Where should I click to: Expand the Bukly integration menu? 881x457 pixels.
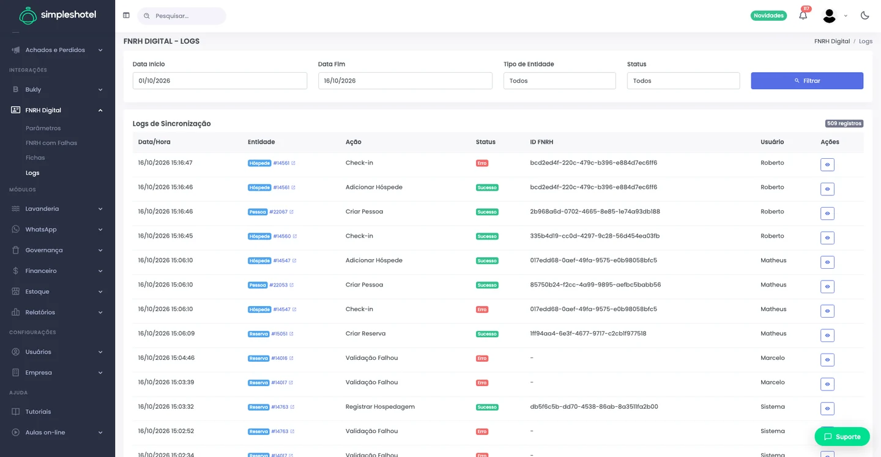58,90
